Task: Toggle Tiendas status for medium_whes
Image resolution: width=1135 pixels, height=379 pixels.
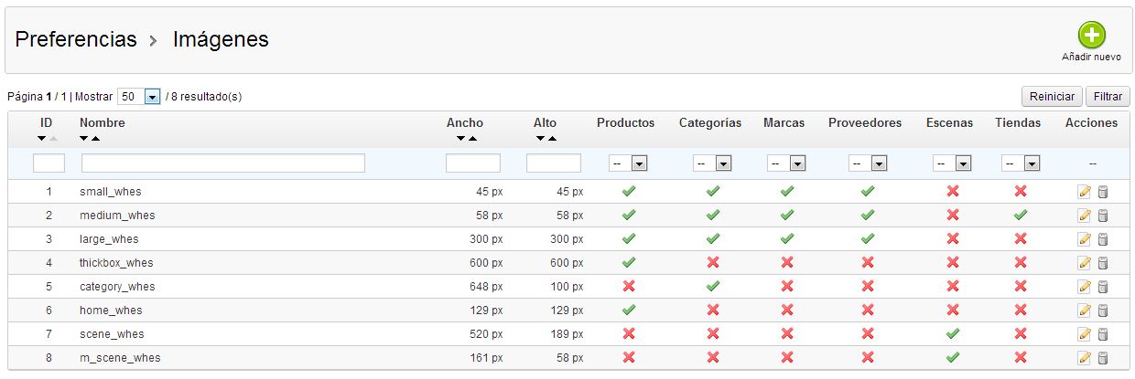Action: tap(1021, 216)
